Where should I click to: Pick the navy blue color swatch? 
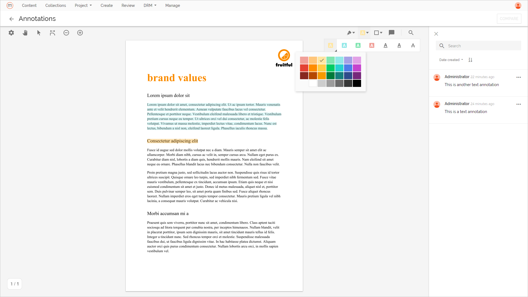tap(348, 76)
